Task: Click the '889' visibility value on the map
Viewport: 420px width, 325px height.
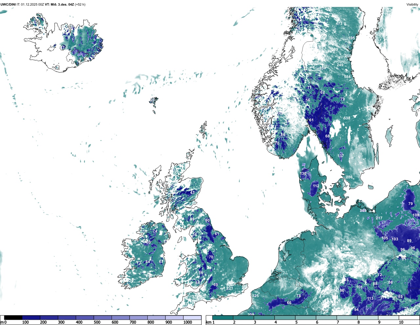Action: pyautogui.click(x=335, y=50)
